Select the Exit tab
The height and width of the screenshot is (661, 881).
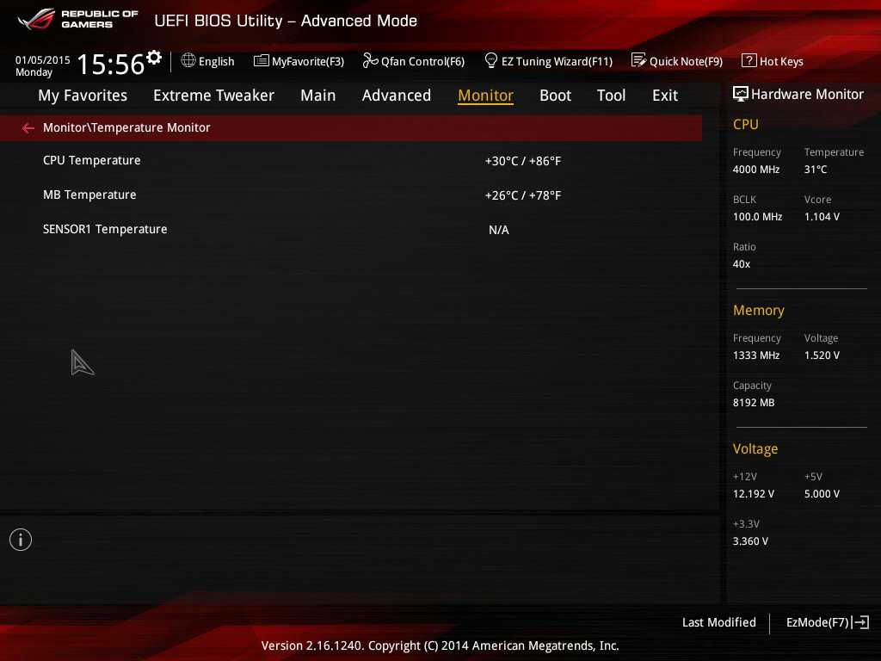click(664, 96)
